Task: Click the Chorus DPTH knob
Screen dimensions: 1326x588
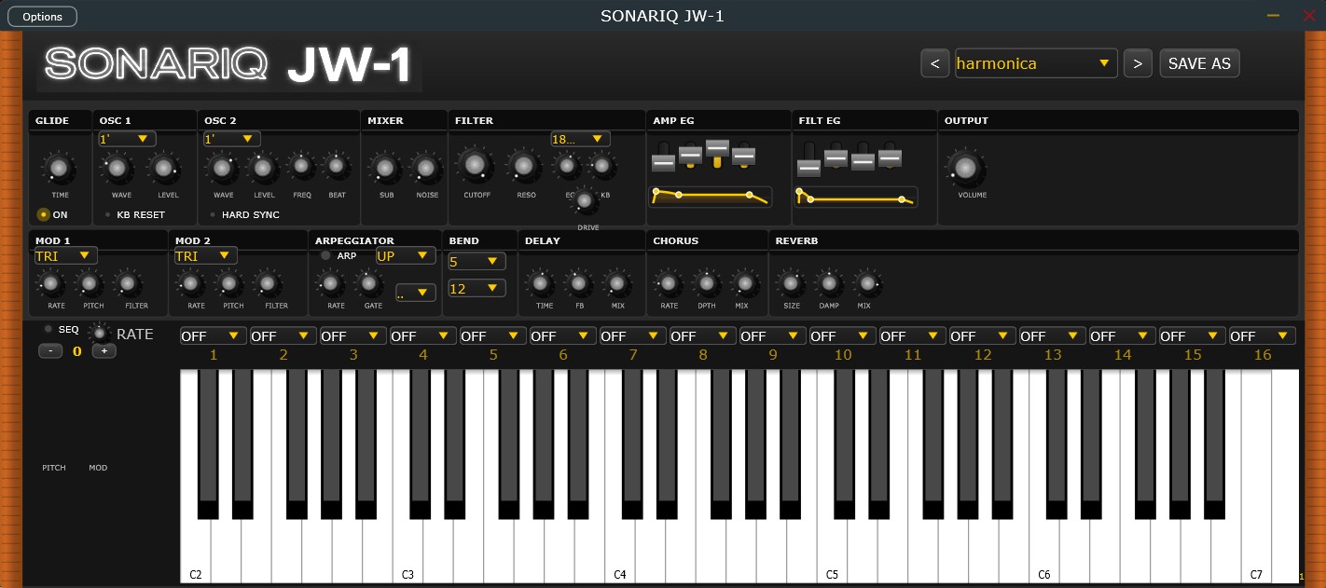Action: coord(706,283)
